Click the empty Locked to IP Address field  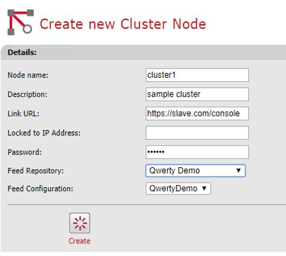197,133
